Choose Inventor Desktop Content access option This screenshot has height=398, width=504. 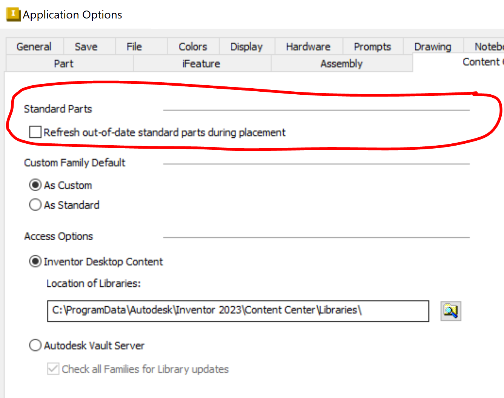click(x=35, y=261)
